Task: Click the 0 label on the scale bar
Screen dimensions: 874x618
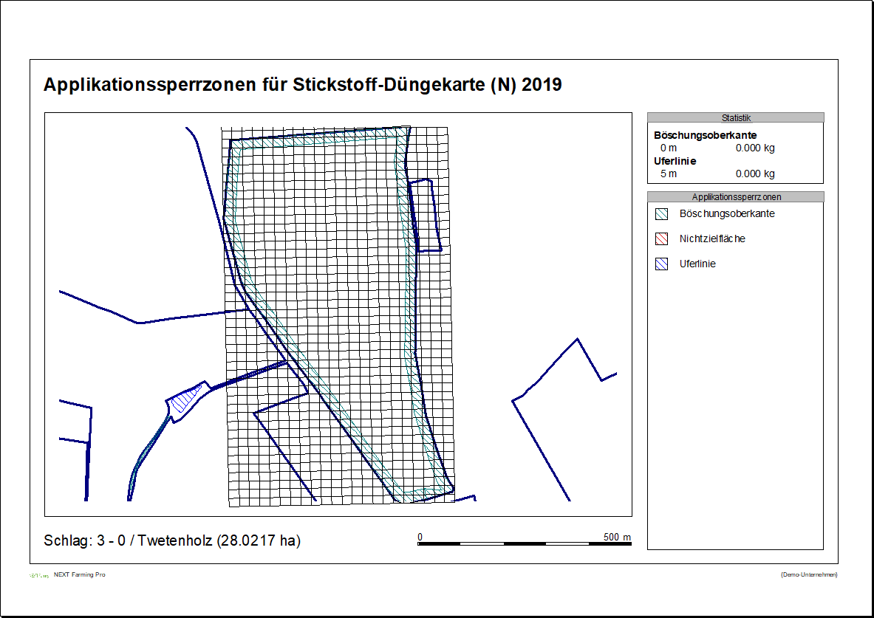Action: pos(420,537)
